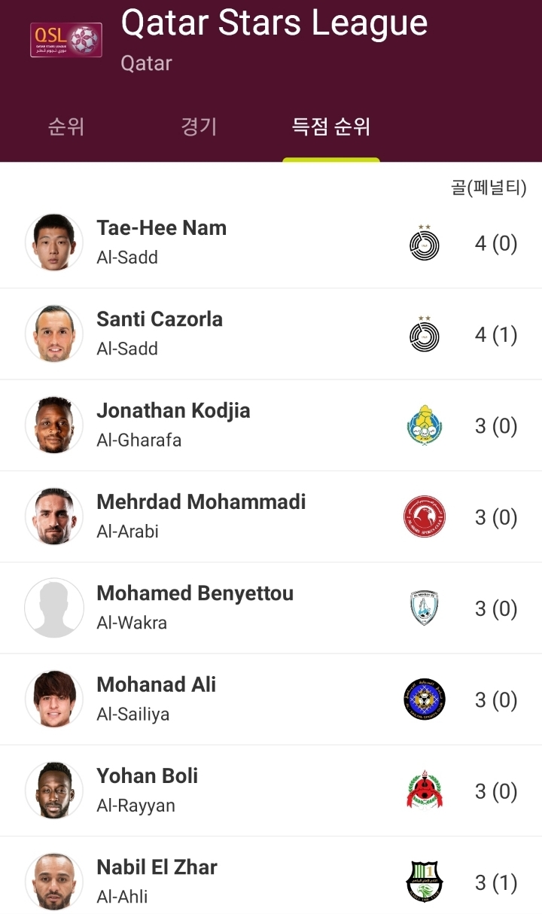The image size is (542, 914).
Task: Switch to the 순위 tab
Action: pyautogui.click(x=66, y=126)
